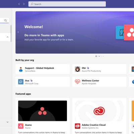Viewport: 134px width, 134px height.
Task: Click the top Search bar
Action: point(67,4)
